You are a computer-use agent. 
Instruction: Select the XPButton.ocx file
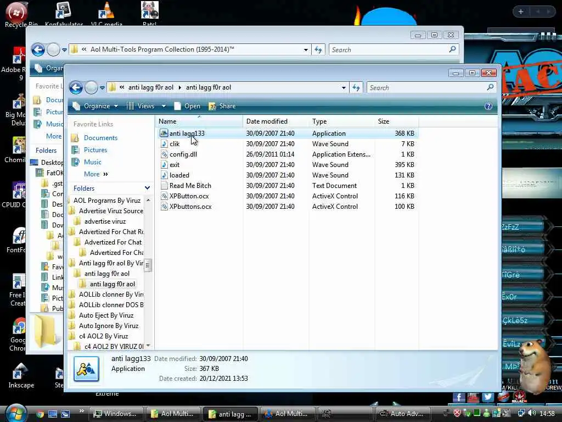pyautogui.click(x=189, y=196)
